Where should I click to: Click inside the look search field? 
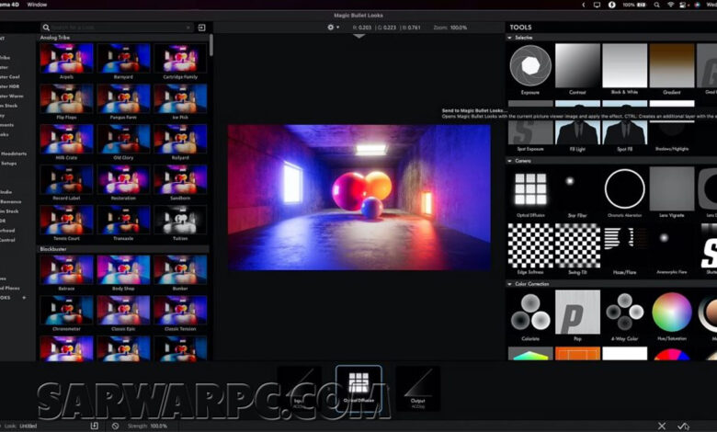coord(119,28)
